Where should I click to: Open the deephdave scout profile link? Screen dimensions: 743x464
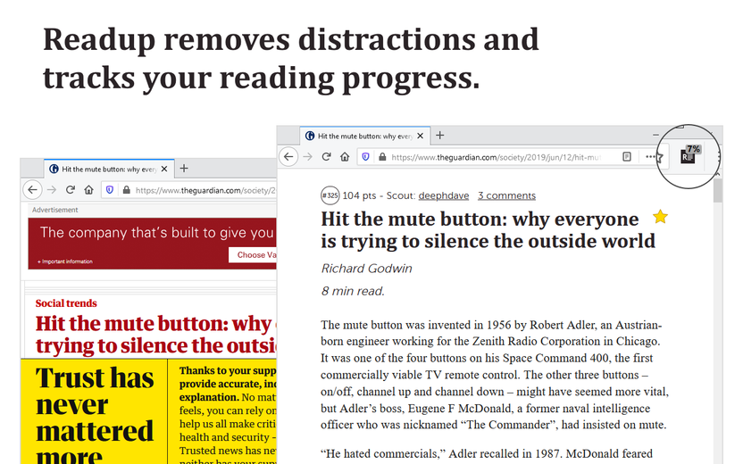[444, 195]
